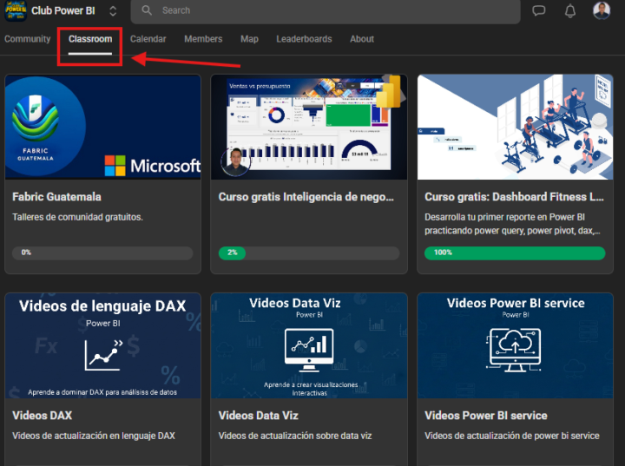Click 'Videos de actualización sobre data viz' text
Screen dimensions: 625x466
coord(295,436)
